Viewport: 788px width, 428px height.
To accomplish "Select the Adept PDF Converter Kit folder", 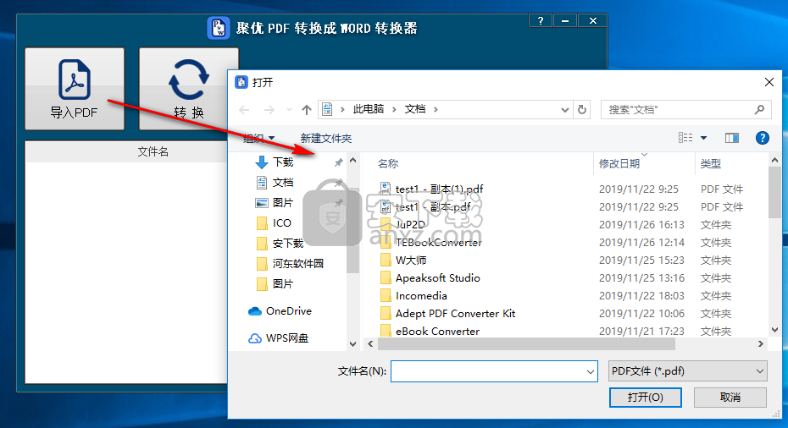I will coord(455,314).
